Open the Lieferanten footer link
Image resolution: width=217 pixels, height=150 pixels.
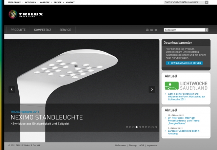[x=120, y=145]
